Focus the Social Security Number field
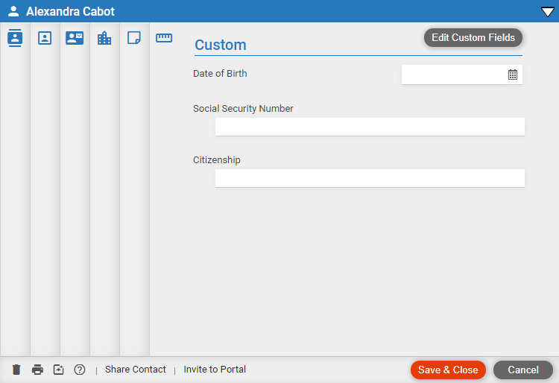Image resolution: width=559 pixels, height=383 pixels. 370,127
